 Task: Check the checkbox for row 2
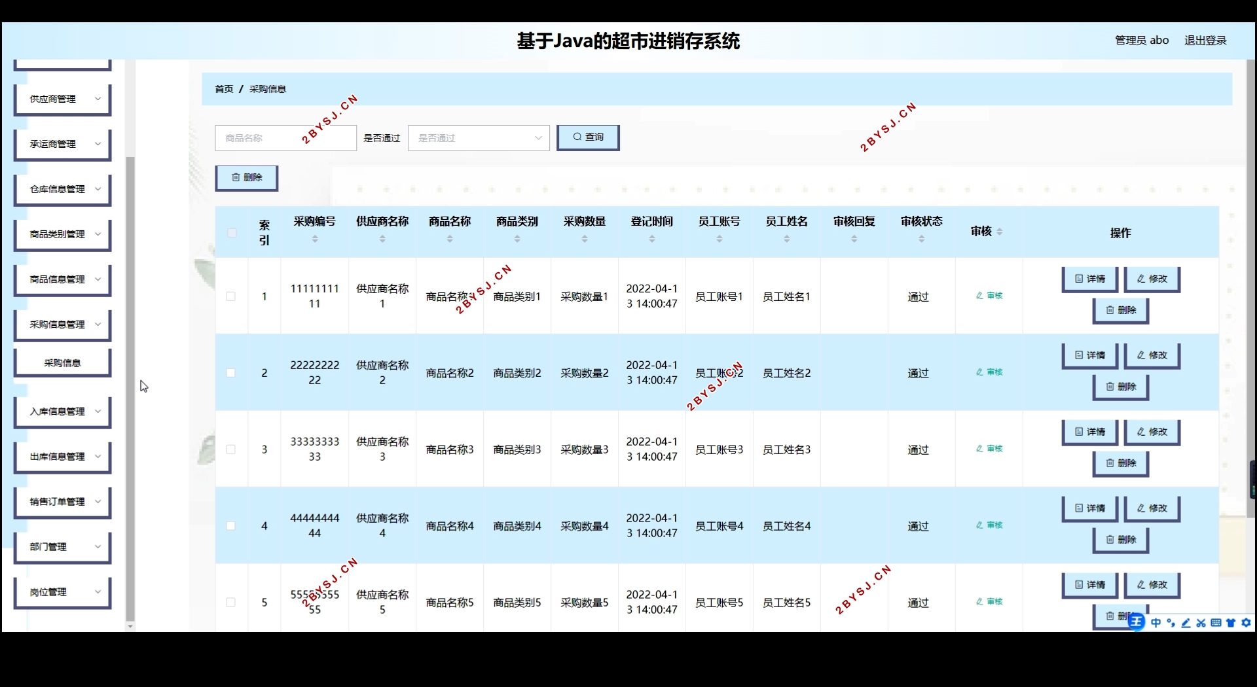[231, 373]
